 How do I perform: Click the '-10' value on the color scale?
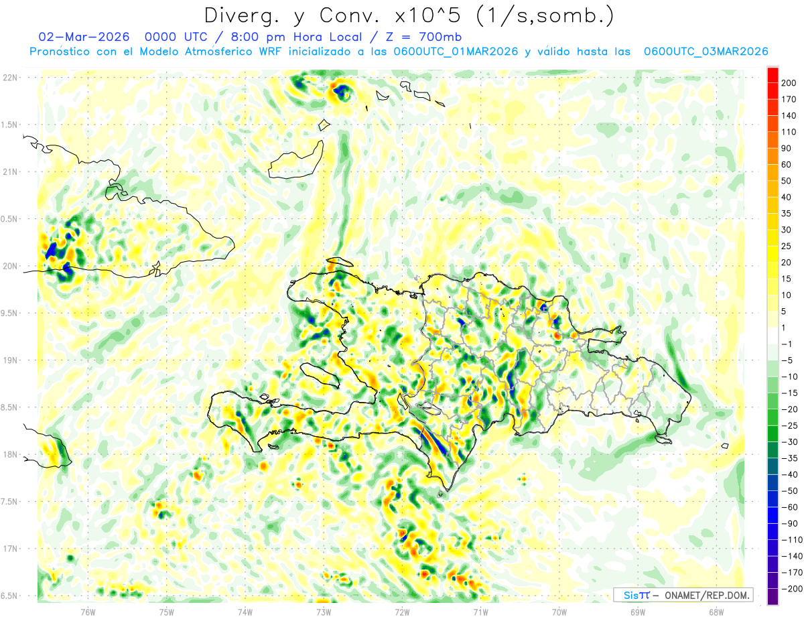pyautogui.click(x=789, y=377)
